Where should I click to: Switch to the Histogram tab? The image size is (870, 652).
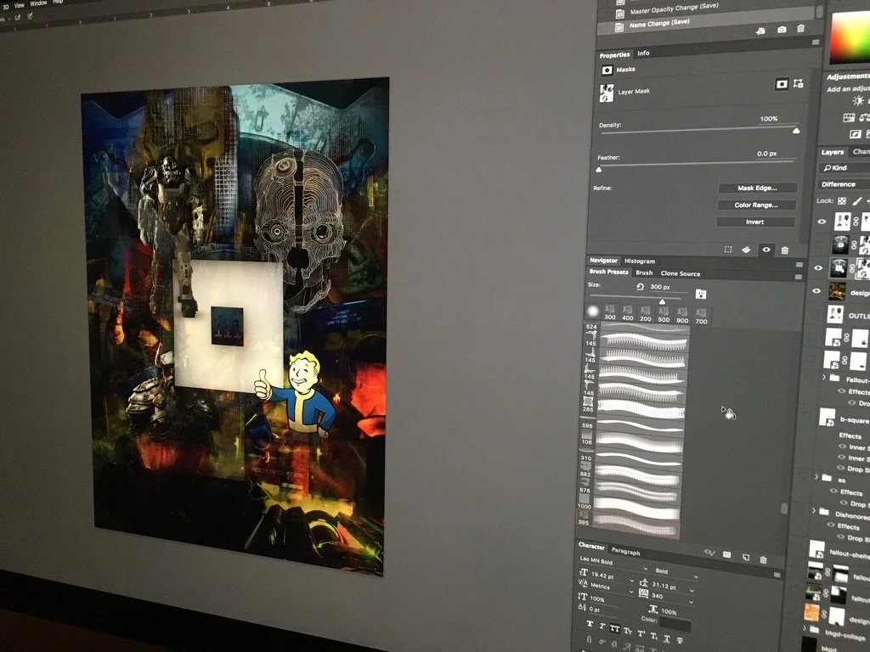tap(640, 261)
